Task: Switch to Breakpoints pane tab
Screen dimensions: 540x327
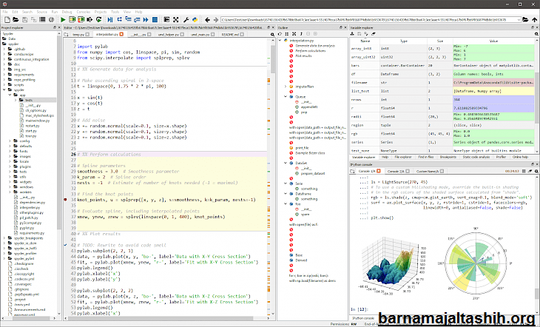Action: (448, 157)
